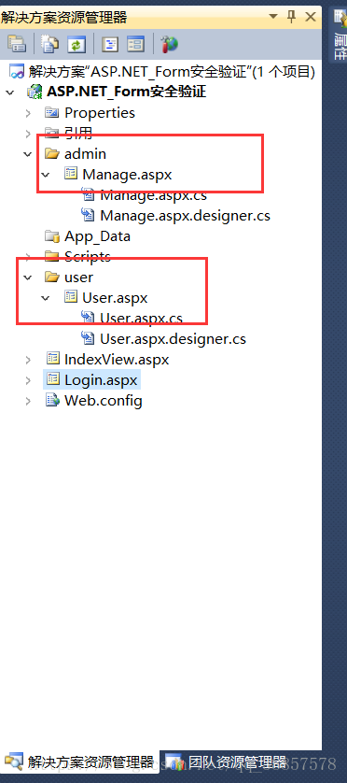The image size is (347, 783).
Task: Switch to 解决方案资源管理器 bottom tab
Action: (80, 762)
